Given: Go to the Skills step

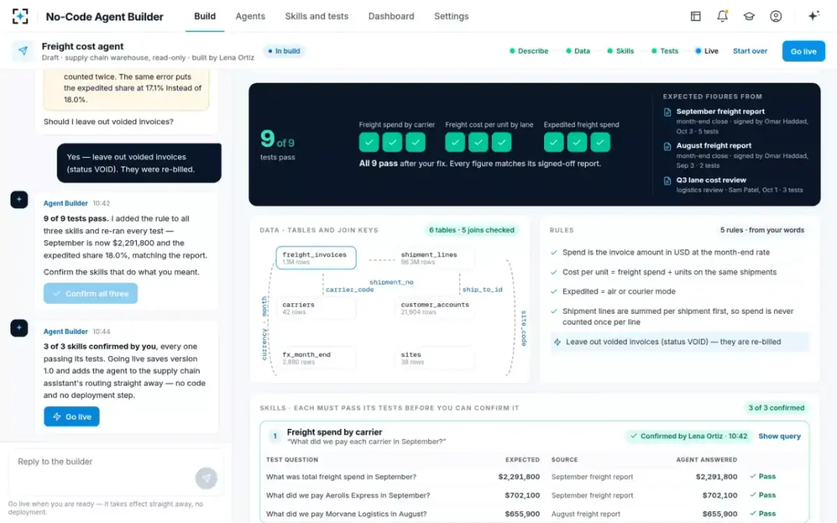Looking at the screenshot, I should point(621,51).
